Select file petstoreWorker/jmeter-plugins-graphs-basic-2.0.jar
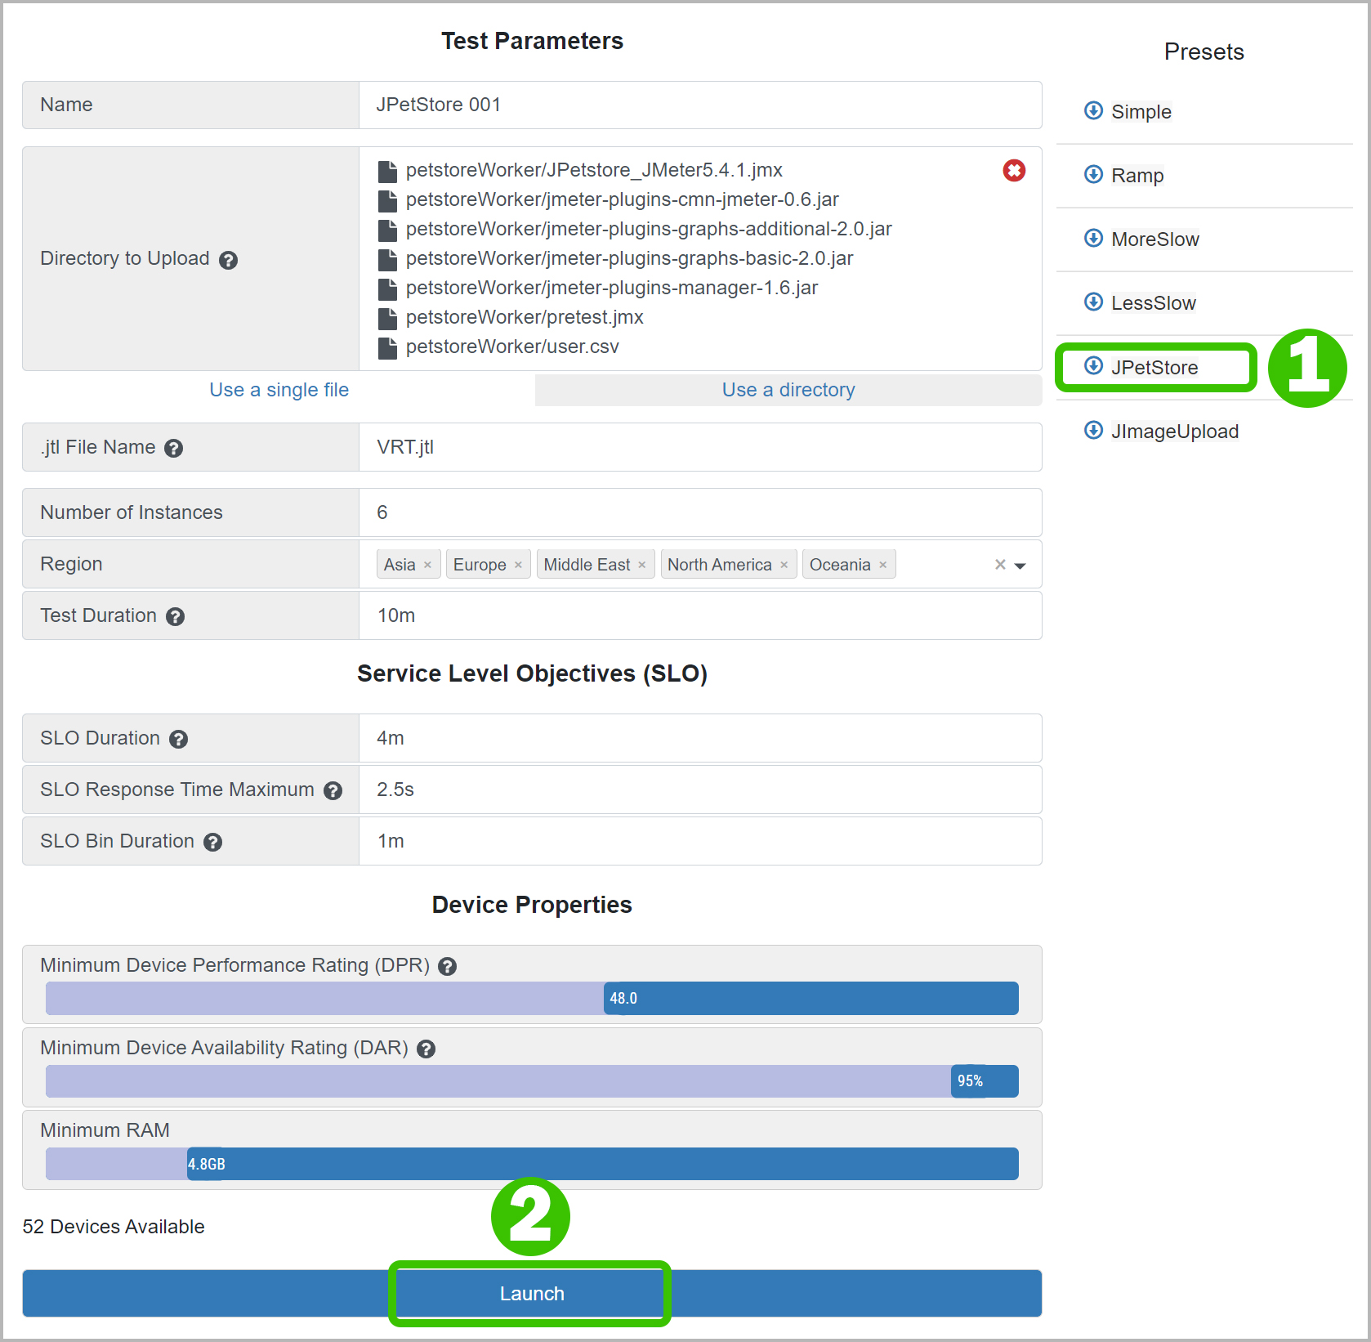The width and height of the screenshot is (1371, 1342). click(x=629, y=258)
